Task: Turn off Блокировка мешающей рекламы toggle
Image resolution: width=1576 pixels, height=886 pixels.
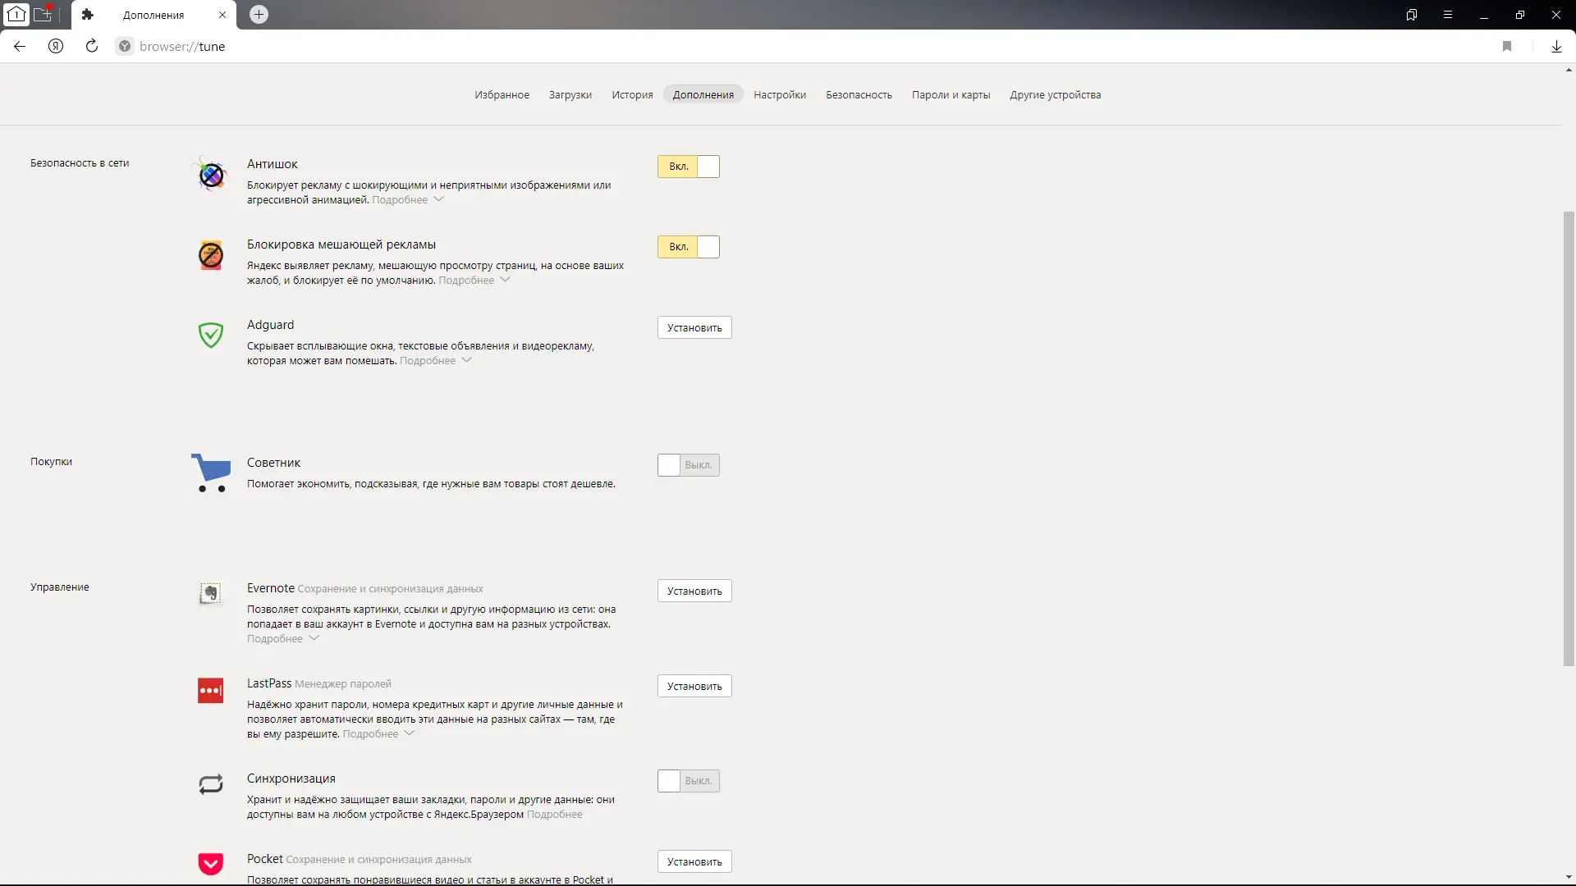Action: tap(689, 247)
